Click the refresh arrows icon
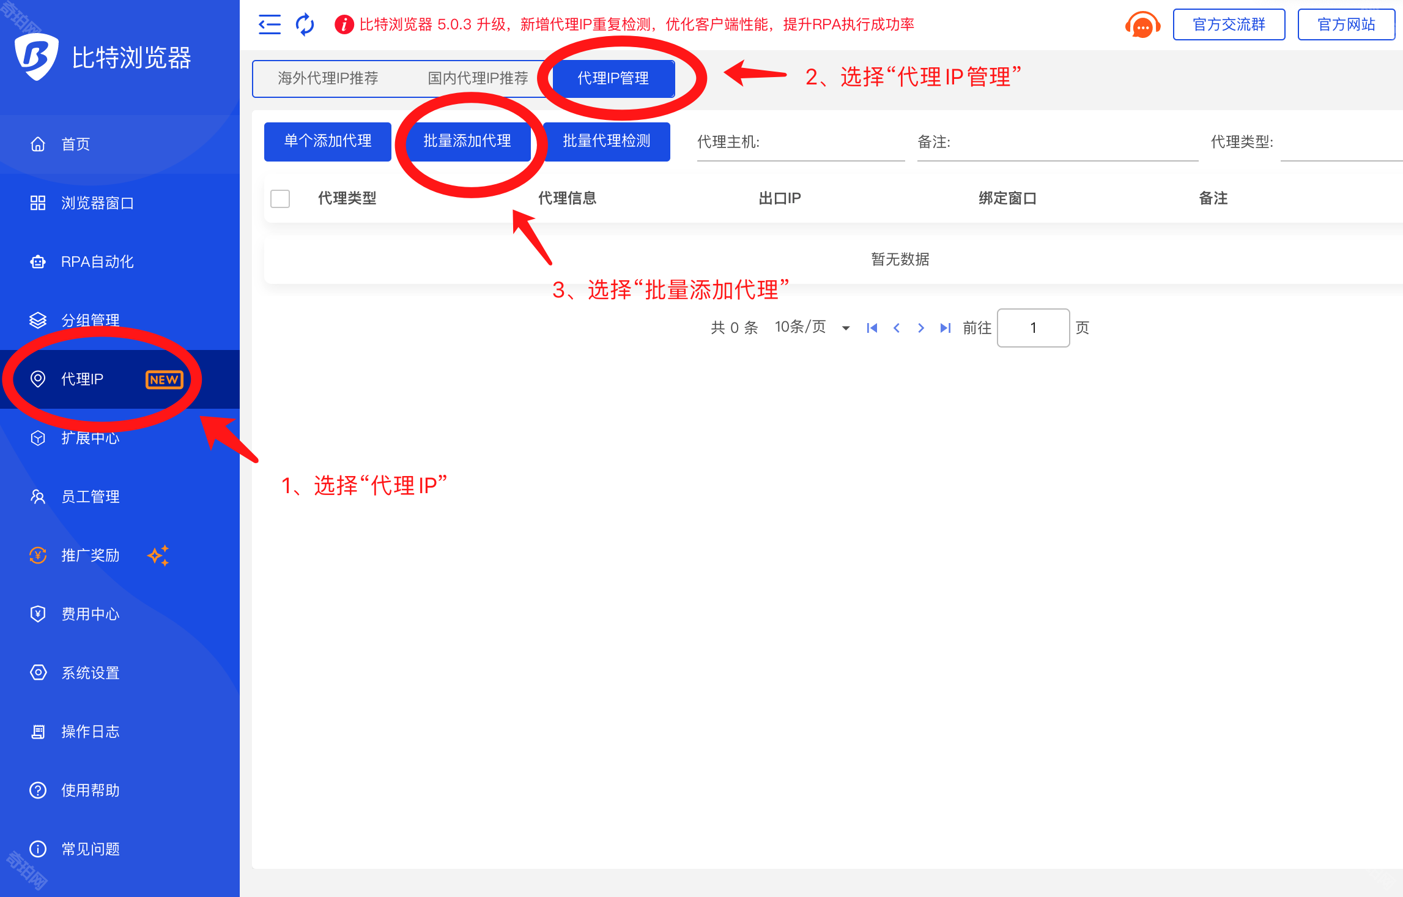Screen dimensions: 1403x897 305,24
